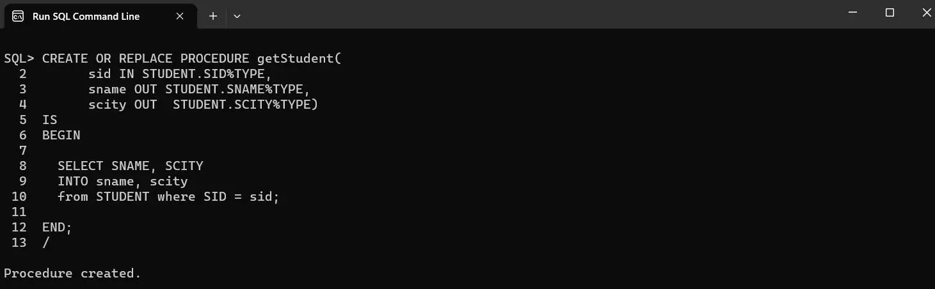This screenshot has width=935, height=289.
Task: Click the word getStudent( on first line
Action: point(300,58)
